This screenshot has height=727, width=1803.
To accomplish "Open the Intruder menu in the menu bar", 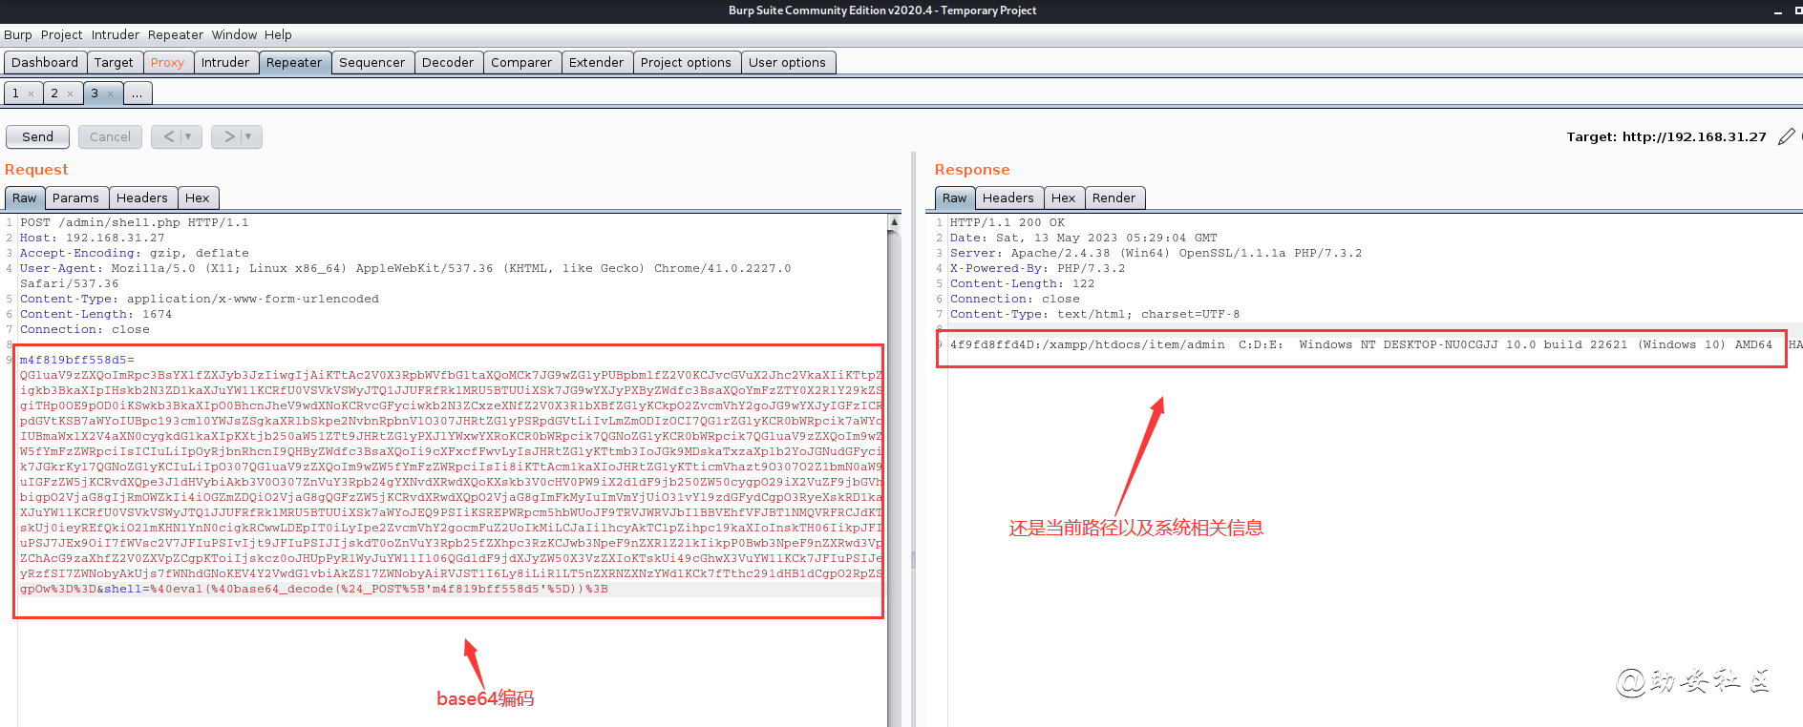I will 116,34.
